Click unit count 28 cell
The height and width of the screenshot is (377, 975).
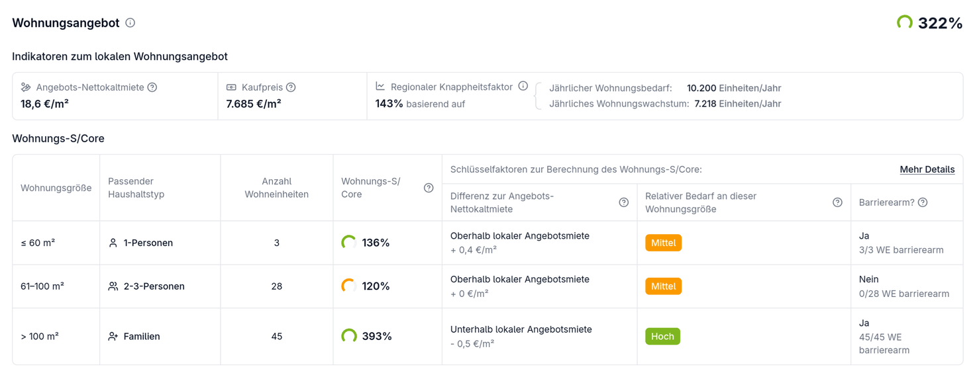click(x=277, y=286)
